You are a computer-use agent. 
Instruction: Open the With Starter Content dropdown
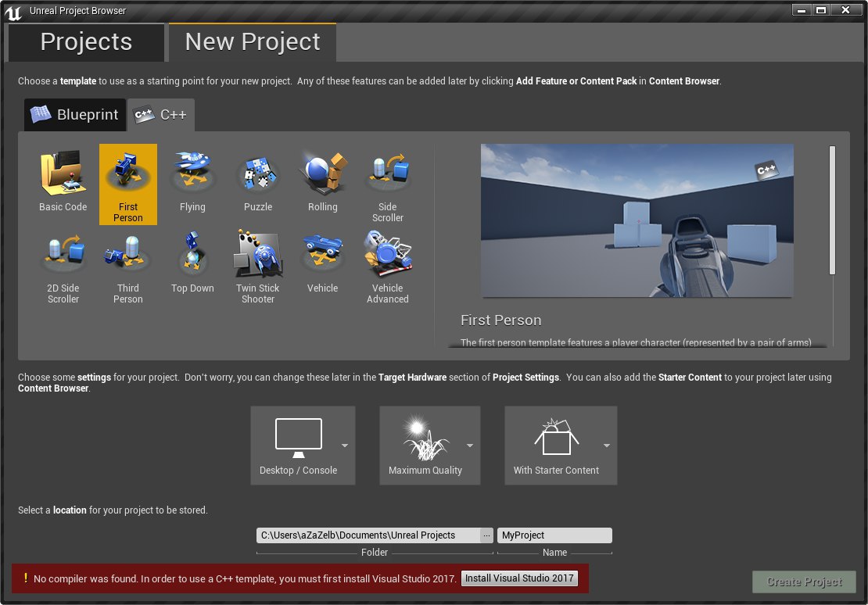click(560, 446)
